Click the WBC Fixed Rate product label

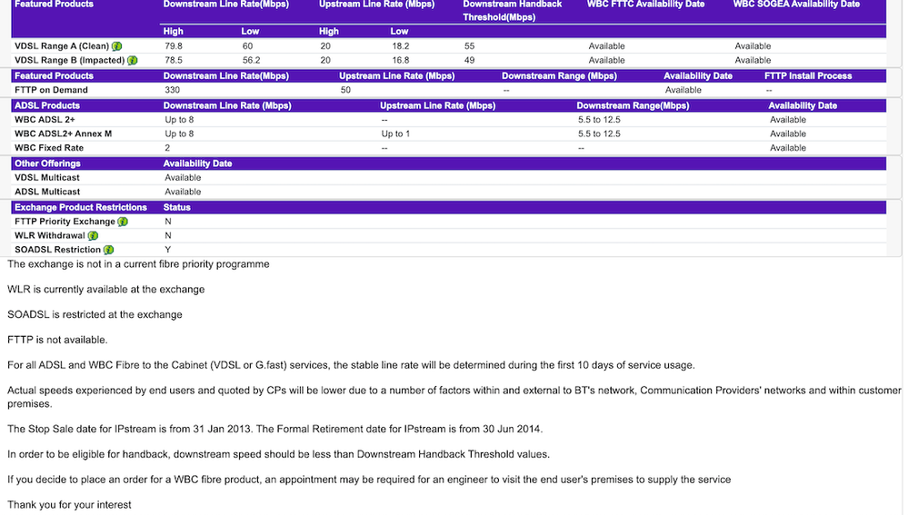pos(49,148)
